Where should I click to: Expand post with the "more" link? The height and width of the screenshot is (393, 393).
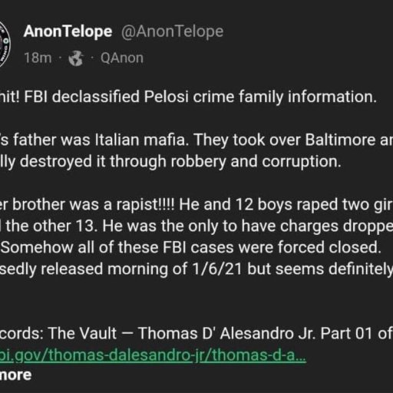coord(15,375)
